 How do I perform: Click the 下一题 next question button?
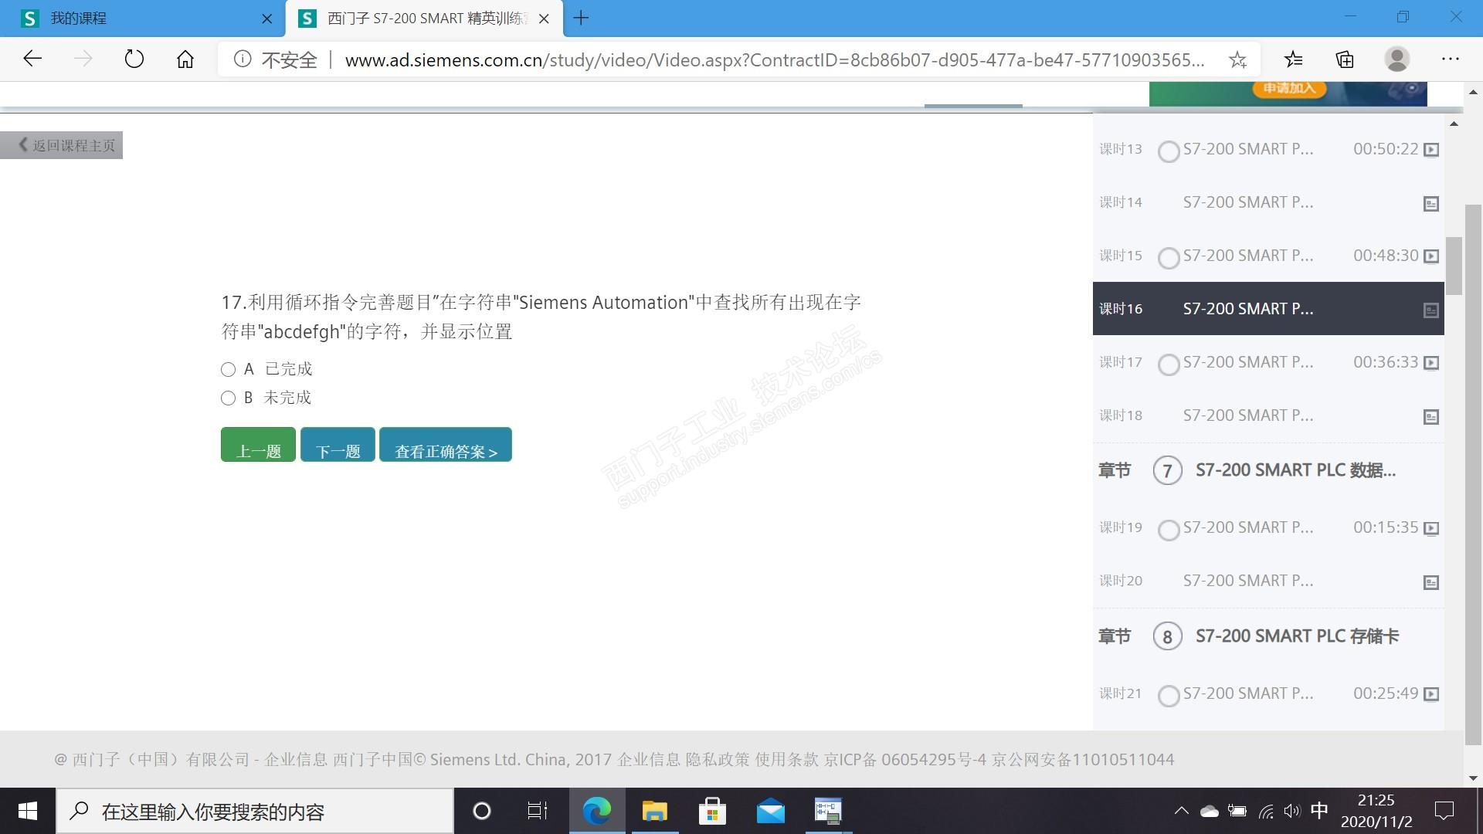tap(338, 445)
